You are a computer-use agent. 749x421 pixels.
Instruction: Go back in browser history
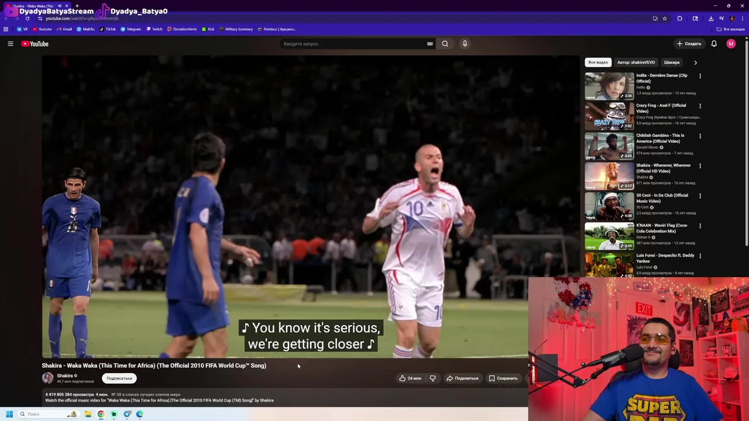[7, 18]
